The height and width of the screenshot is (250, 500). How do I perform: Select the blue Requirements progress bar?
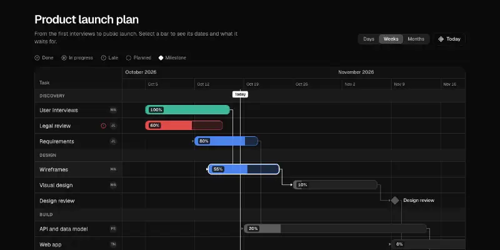pos(226,141)
